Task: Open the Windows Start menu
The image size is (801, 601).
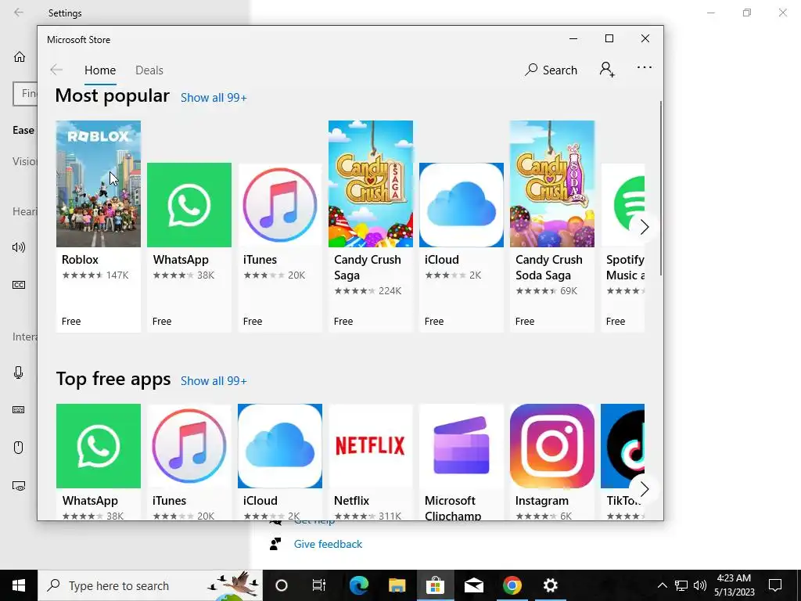Action: [x=19, y=585]
